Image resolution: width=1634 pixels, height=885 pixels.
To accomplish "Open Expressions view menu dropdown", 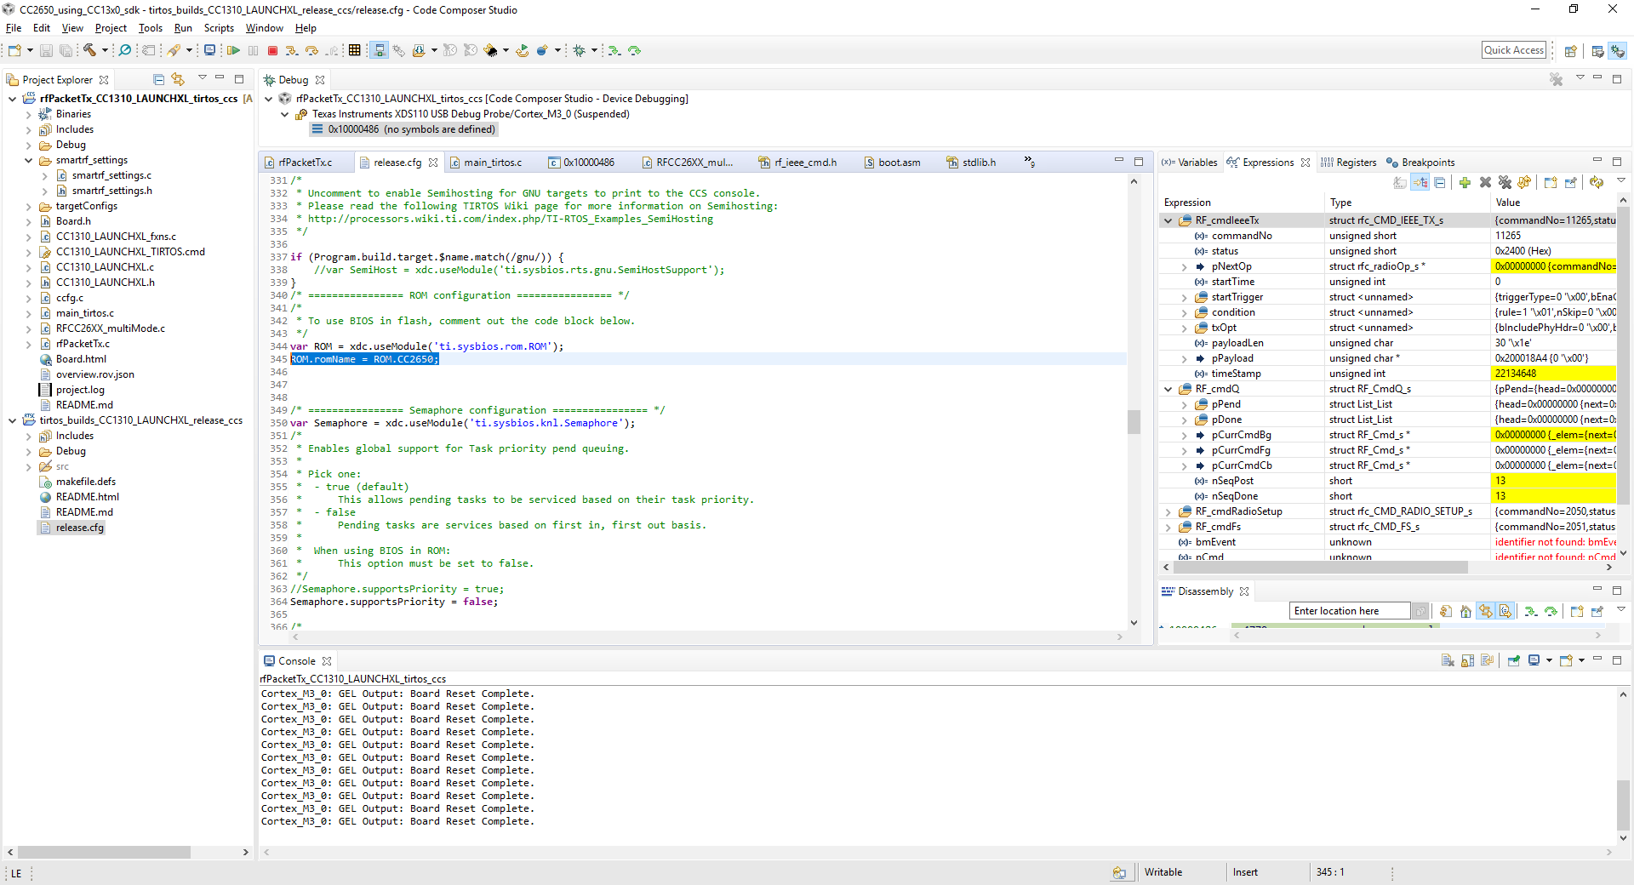I will pos(1620,181).
